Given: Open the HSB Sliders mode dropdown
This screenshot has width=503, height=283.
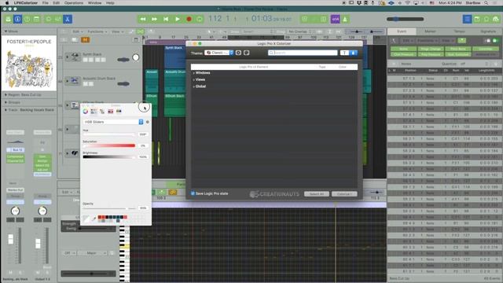Looking at the screenshot, I should (x=113, y=122).
